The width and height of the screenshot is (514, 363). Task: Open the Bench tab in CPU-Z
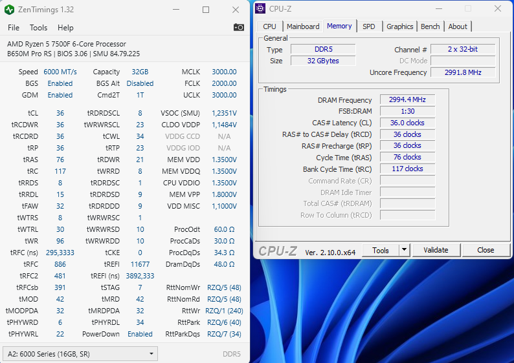pos(430,26)
